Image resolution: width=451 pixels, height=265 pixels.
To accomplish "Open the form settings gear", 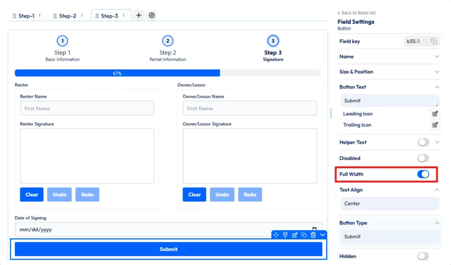I will click(x=152, y=15).
